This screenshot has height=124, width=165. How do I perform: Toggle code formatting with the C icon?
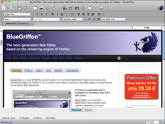(46, 14)
